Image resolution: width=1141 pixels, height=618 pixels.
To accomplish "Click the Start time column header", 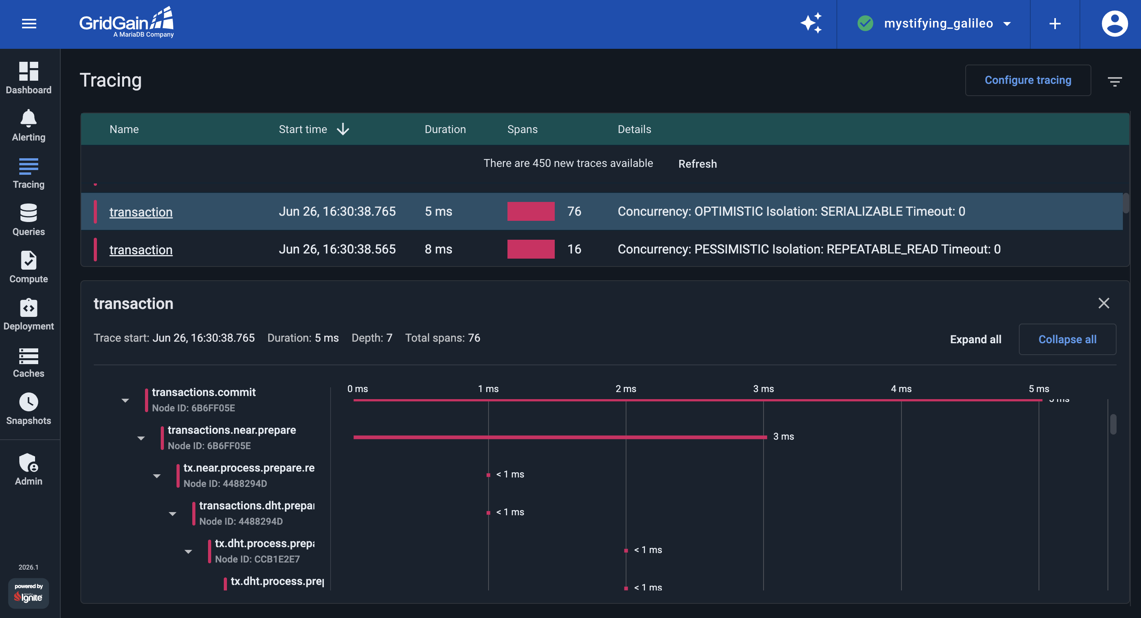I will click(x=303, y=129).
